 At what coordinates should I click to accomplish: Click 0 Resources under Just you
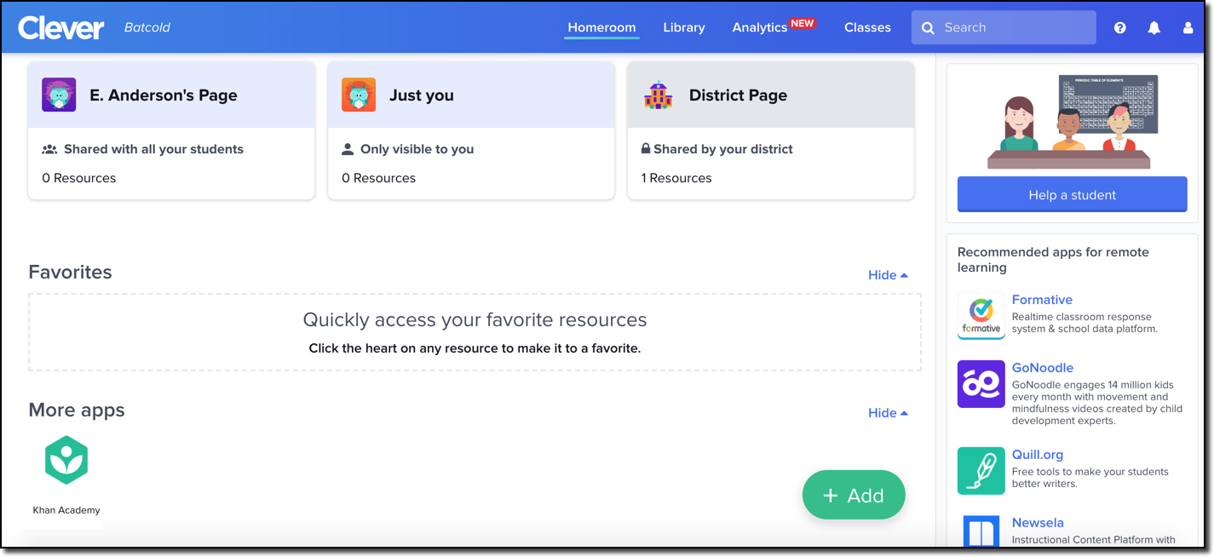tap(379, 178)
